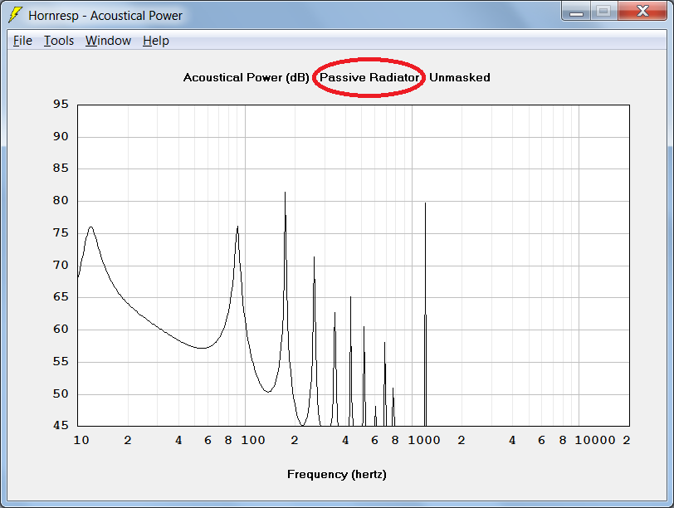Click the curve peak near 12 Hz
This screenshot has width=674, height=508.
pos(90,227)
